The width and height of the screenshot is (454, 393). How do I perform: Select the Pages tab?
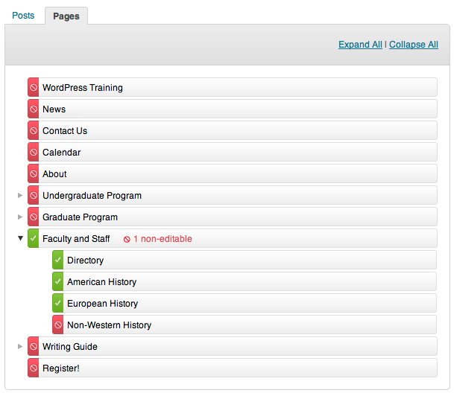pos(66,16)
